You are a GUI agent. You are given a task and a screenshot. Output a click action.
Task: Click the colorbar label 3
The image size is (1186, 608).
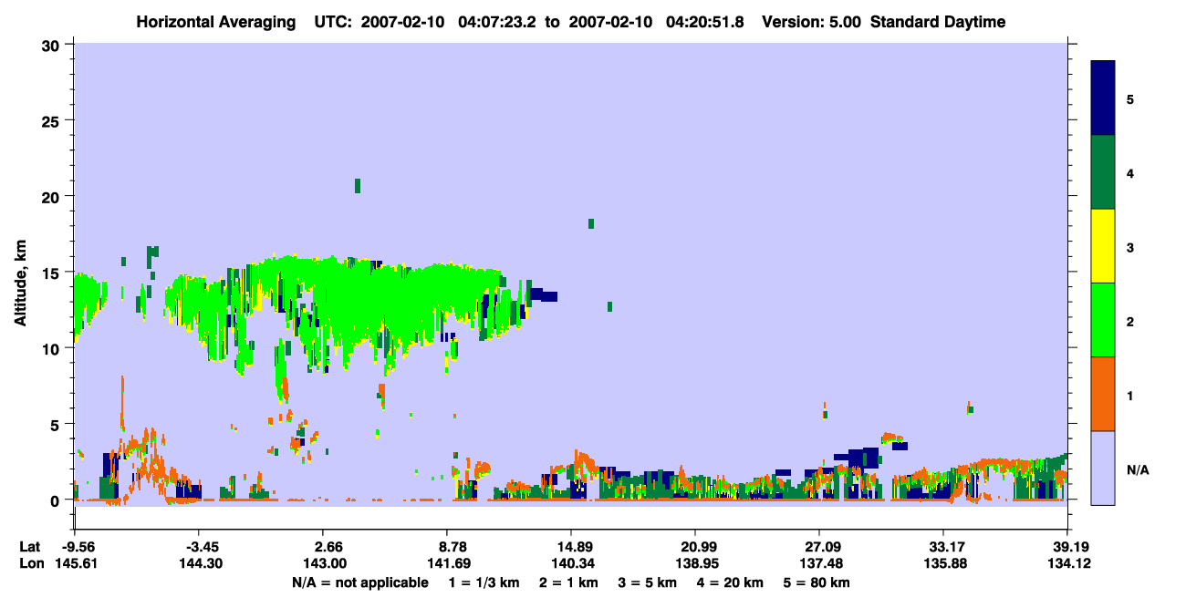[x=1130, y=247]
